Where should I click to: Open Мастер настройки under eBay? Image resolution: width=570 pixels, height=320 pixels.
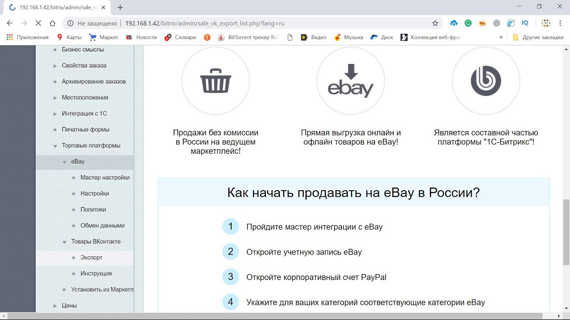click(105, 177)
